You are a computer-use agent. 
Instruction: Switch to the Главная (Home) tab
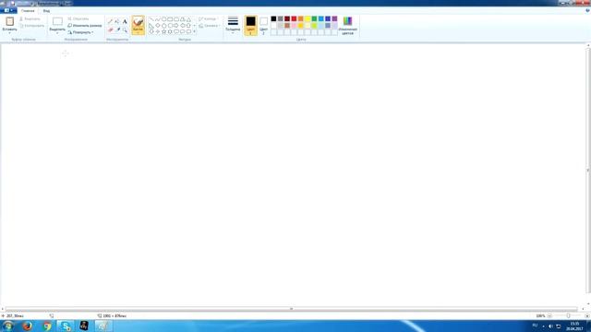(x=28, y=11)
